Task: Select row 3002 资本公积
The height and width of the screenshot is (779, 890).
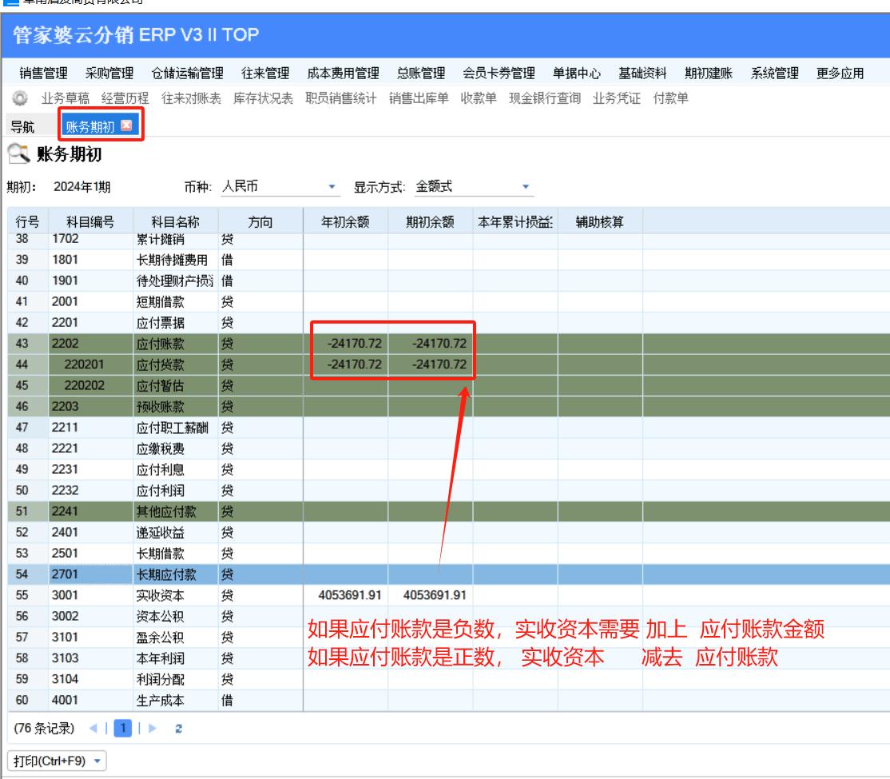Action: [x=448, y=616]
